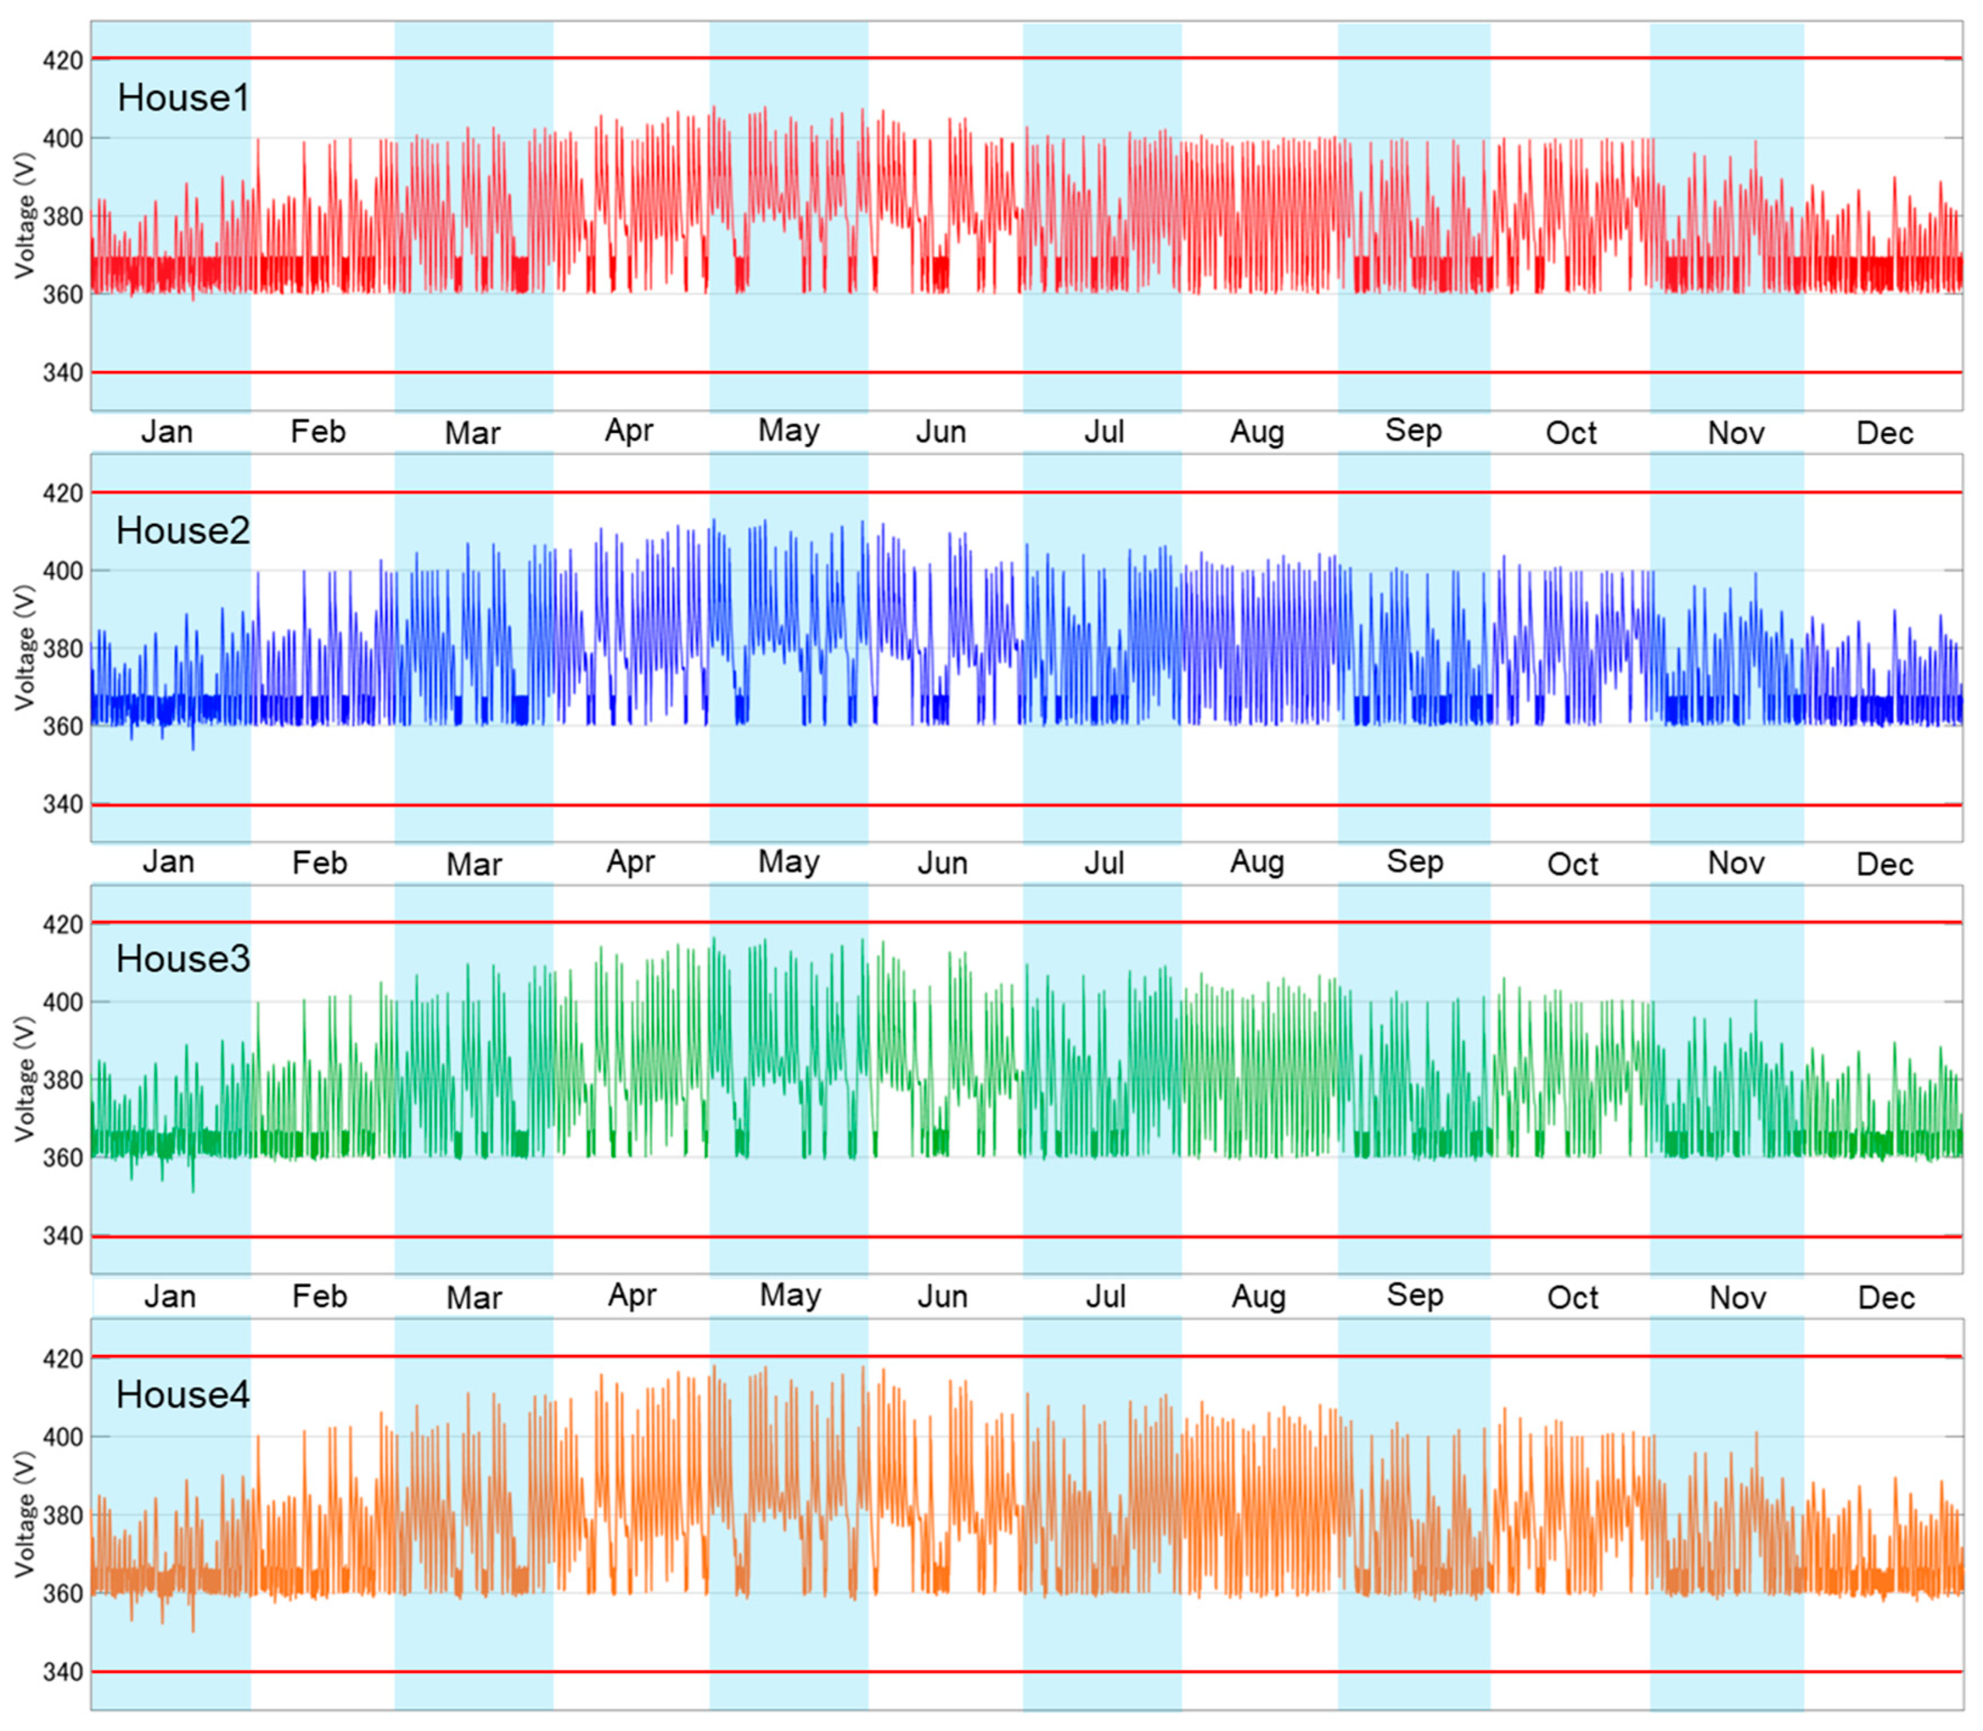The image size is (1983, 1731).
Task: Click the House1 chart title label
Action: (183, 97)
